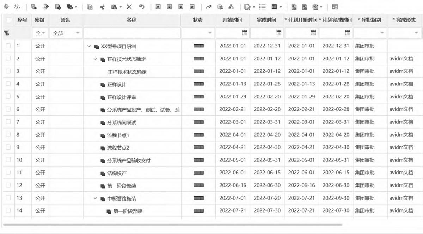Screen dimensions: 423x234
Task: Open date picker for 计划完成时间 filter
Action: click(347, 33)
